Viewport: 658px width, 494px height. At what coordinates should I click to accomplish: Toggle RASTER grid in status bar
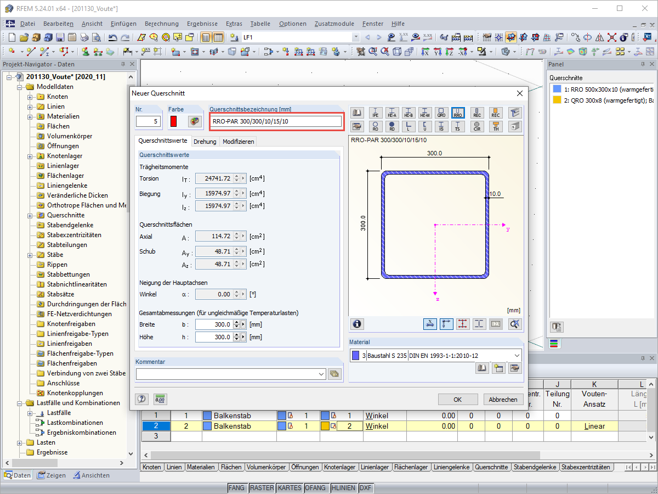262,487
